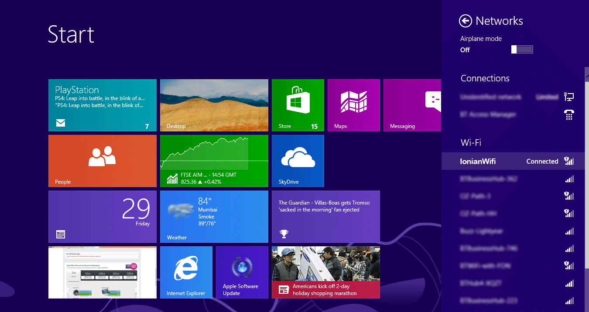Click the mail envelope icon on PlayStation tile
The height and width of the screenshot is (312, 589).
tap(61, 123)
